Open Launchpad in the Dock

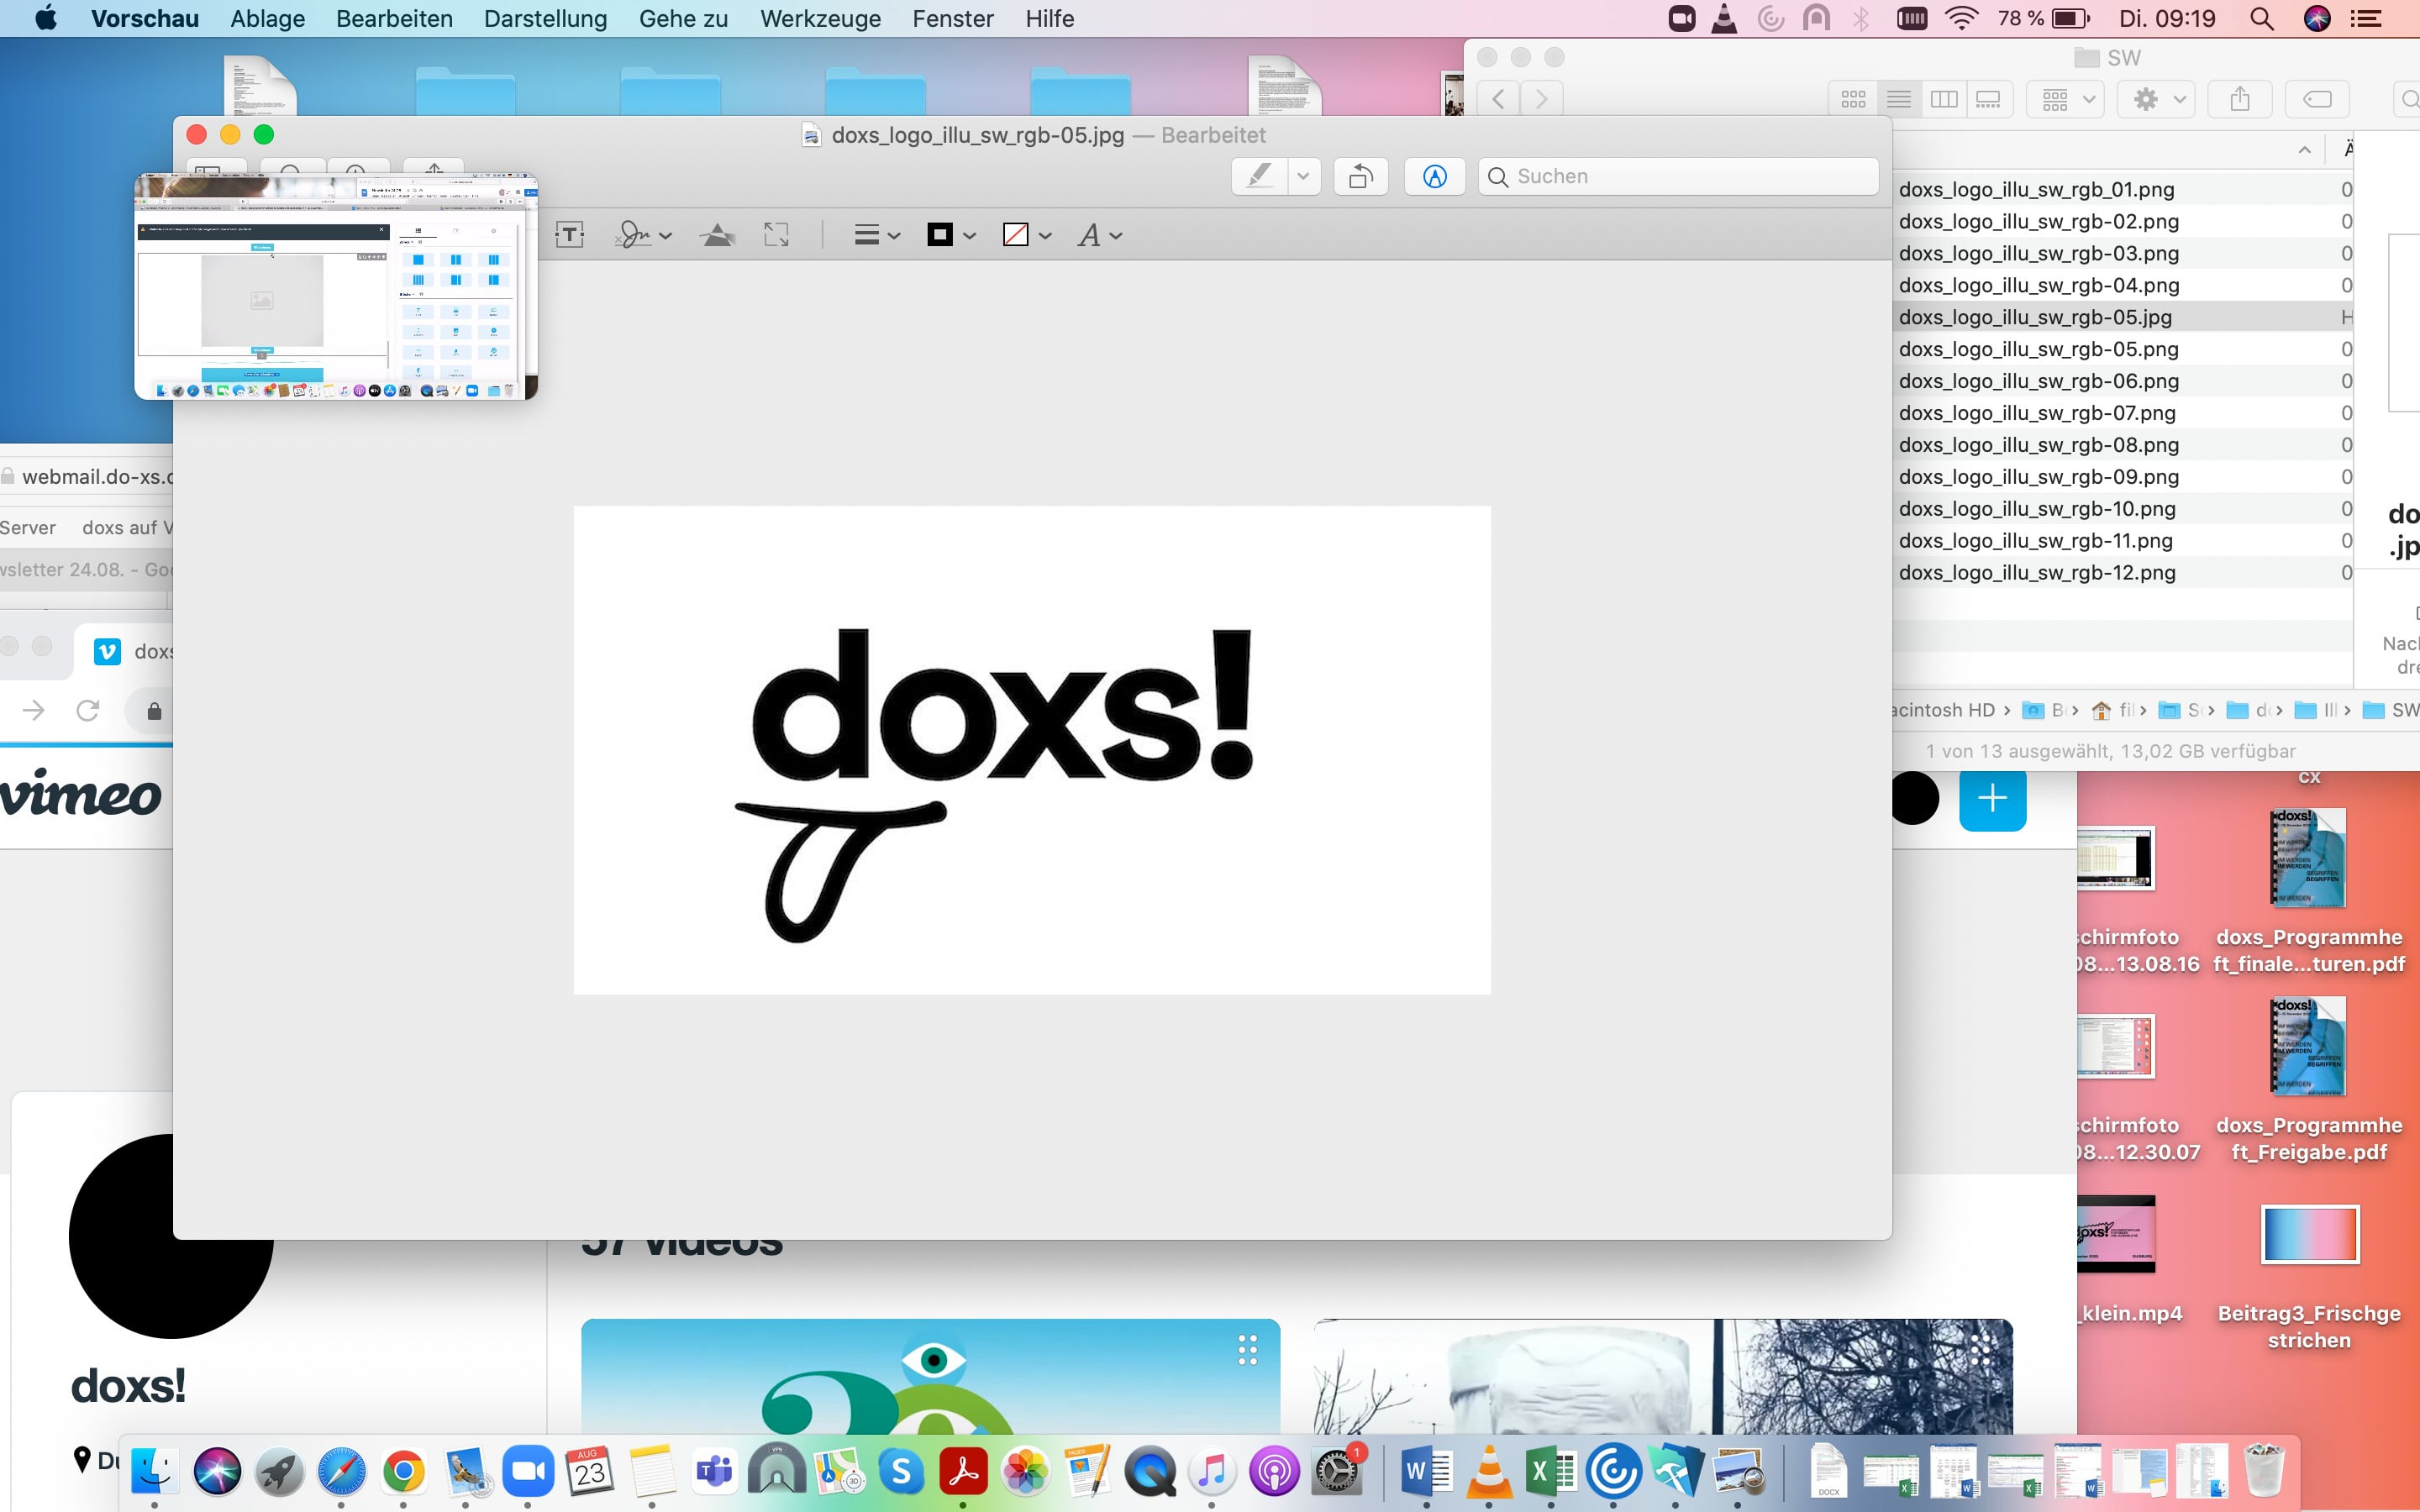[x=279, y=1471]
